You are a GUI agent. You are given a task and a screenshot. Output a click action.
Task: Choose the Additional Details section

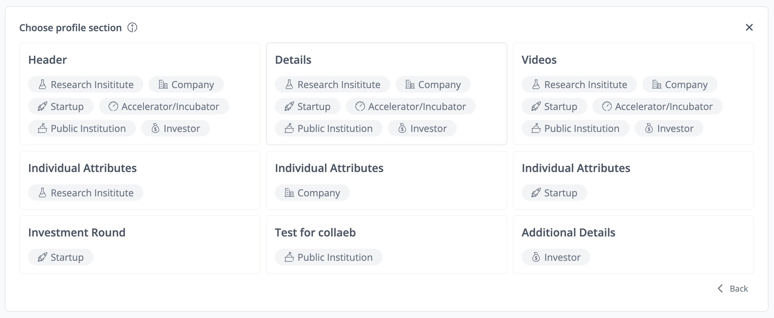click(633, 244)
